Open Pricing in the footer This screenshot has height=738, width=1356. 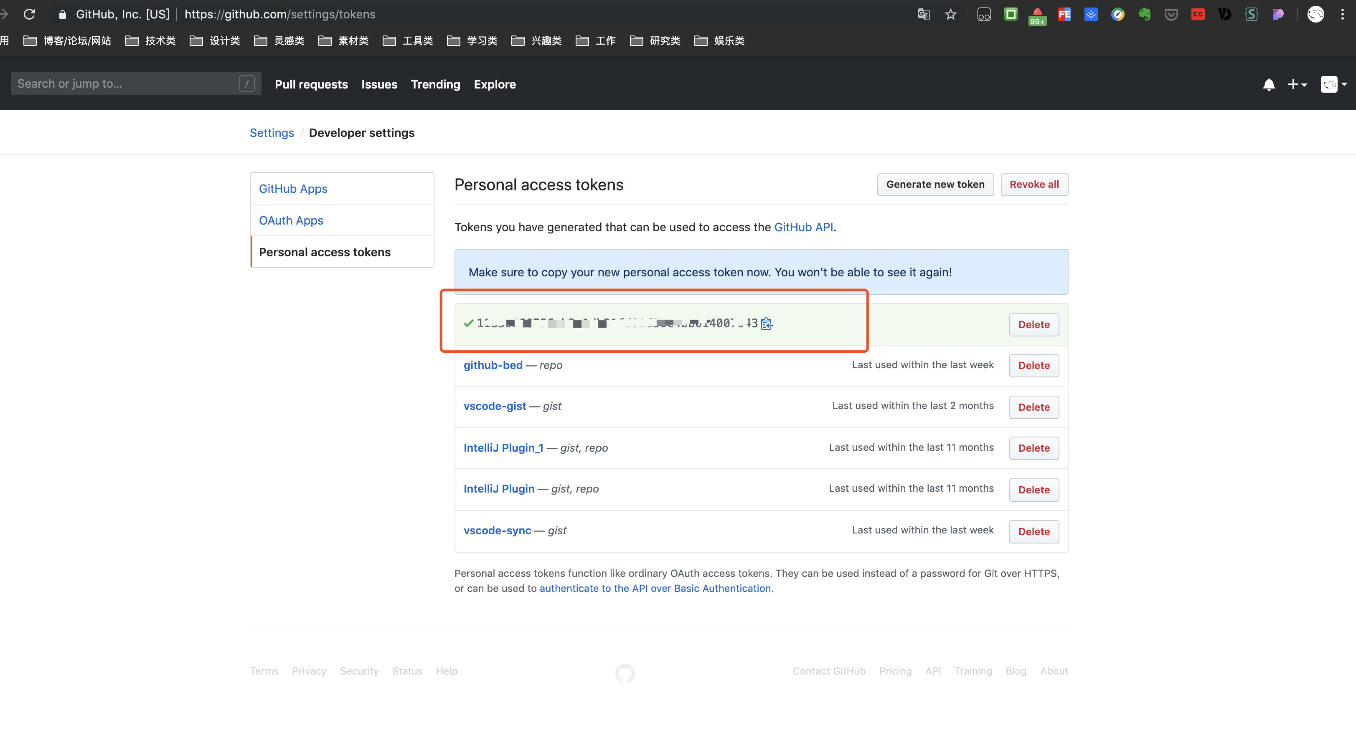point(895,671)
